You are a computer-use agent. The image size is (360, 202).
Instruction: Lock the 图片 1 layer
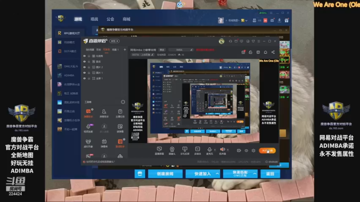point(89,73)
